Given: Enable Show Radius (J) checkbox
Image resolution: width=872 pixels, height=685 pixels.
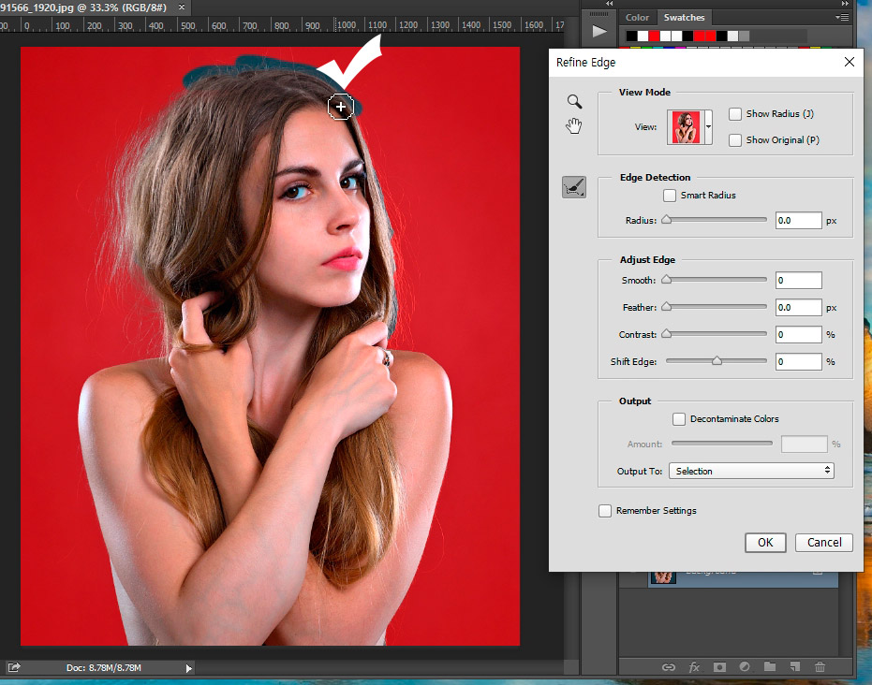Looking at the screenshot, I should 735,114.
